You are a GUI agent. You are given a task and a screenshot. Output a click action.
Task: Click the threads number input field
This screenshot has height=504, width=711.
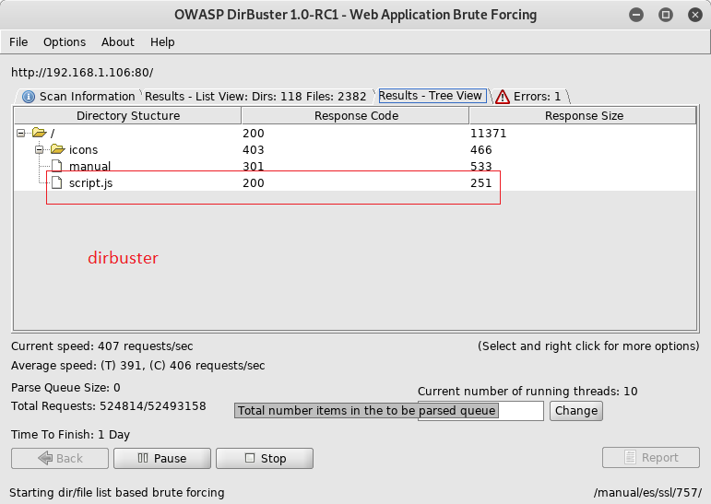click(480, 411)
